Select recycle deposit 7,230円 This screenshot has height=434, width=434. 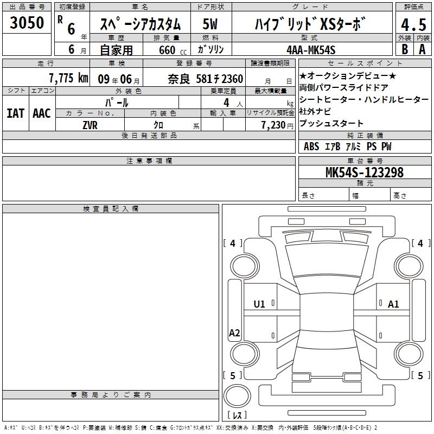tap(277, 125)
